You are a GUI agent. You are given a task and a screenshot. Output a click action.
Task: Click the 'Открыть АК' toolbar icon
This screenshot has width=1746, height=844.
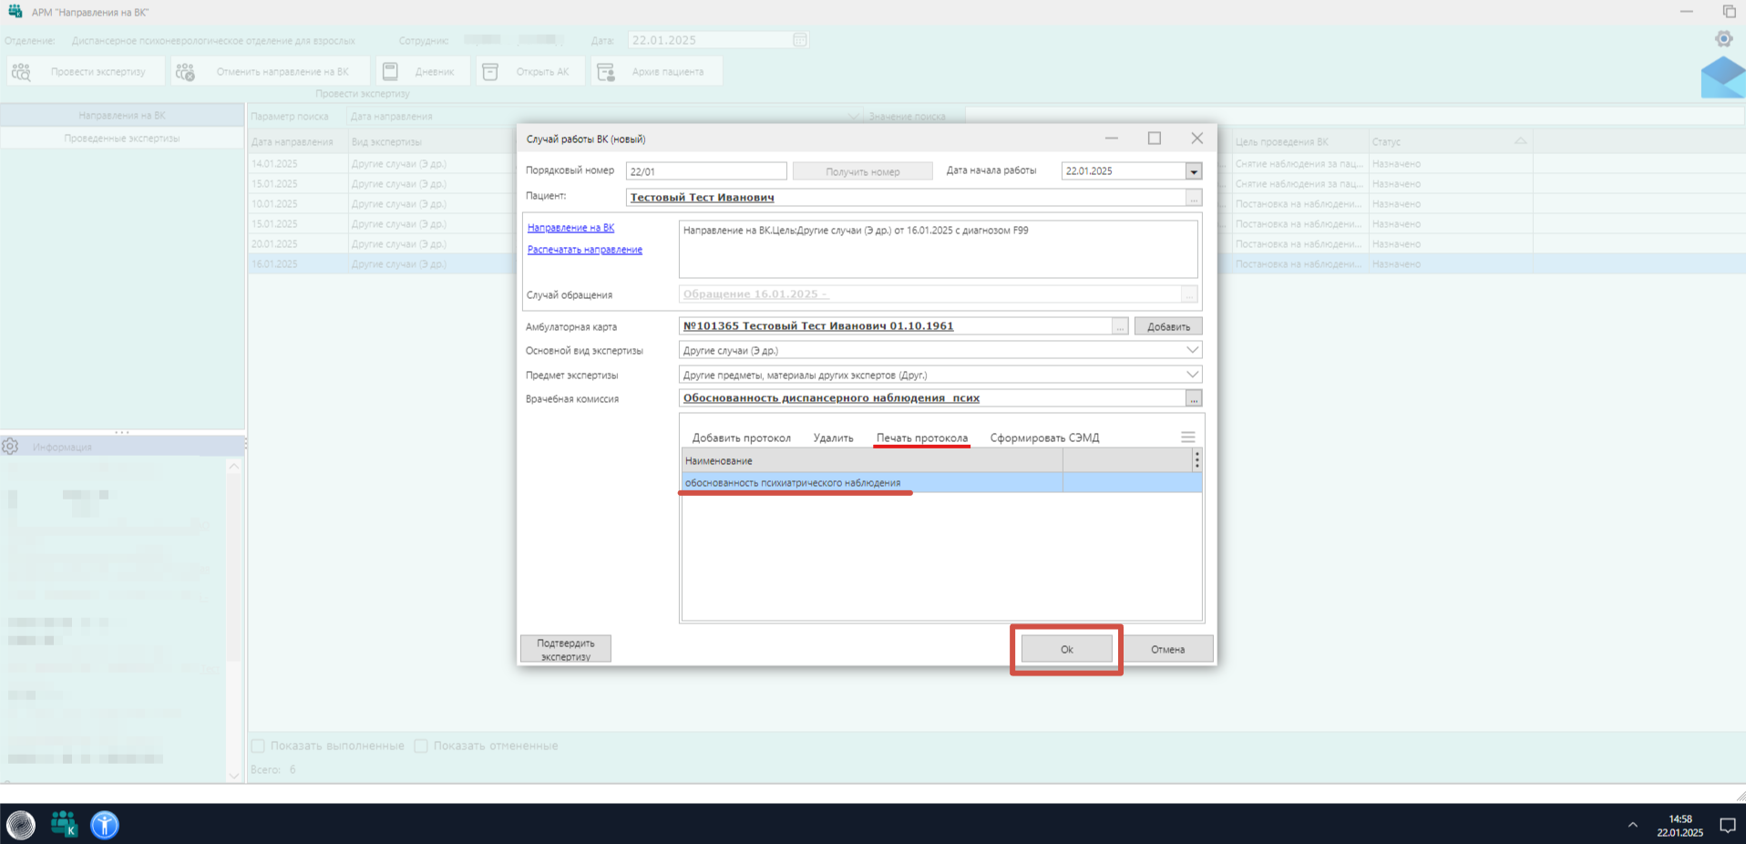coord(490,71)
